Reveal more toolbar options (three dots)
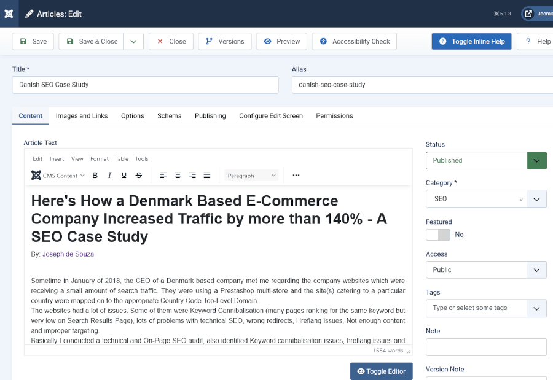The image size is (553, 380). (x=296, y=176)
